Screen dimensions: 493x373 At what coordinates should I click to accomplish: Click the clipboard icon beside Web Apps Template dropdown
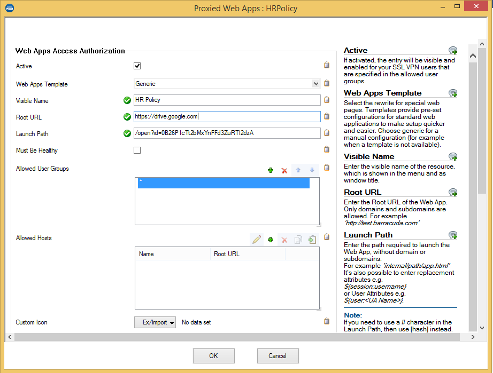327,83
